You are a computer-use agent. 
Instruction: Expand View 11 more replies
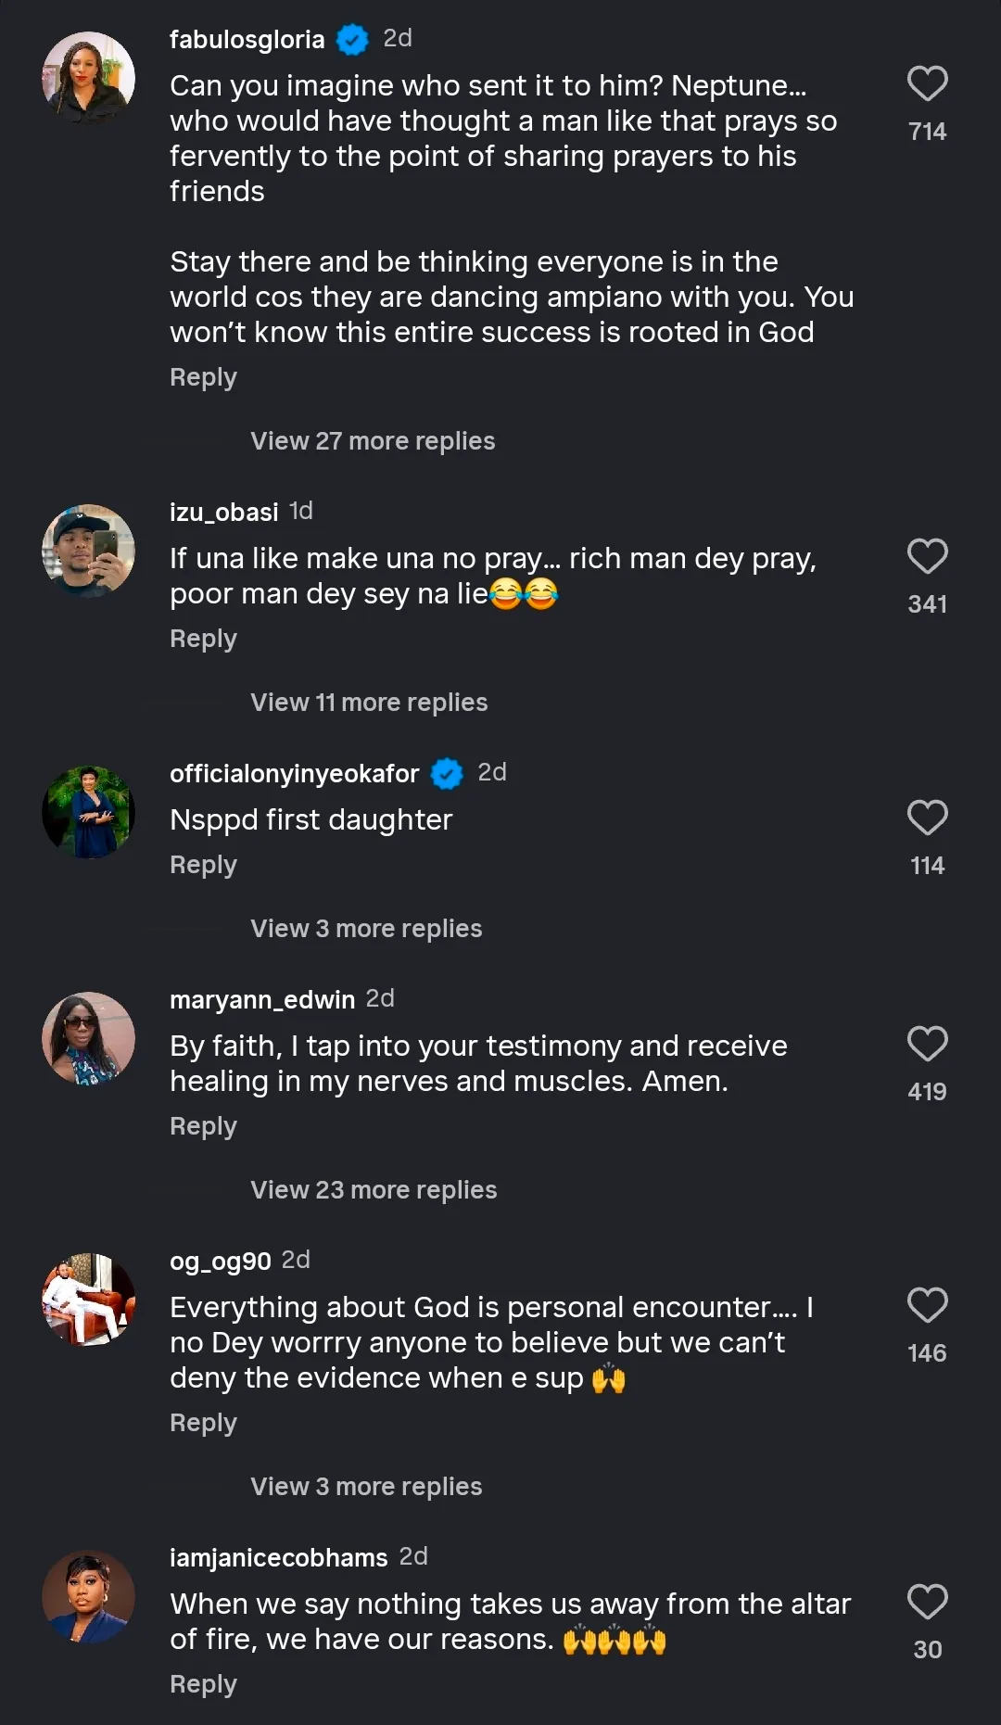pyautogui.click(x=369, y=703)
